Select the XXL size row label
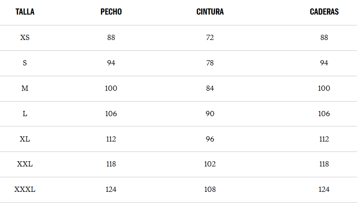 (x=25, y=164)
